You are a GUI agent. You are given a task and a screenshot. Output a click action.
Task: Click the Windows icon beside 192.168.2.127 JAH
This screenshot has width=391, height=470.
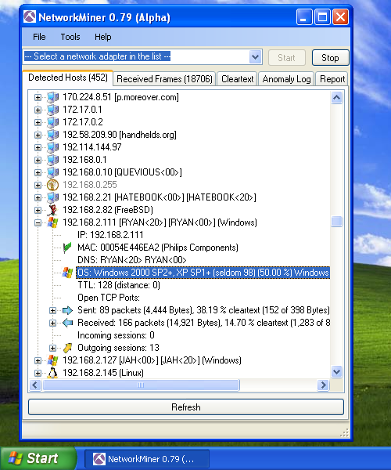pos(52,360)
